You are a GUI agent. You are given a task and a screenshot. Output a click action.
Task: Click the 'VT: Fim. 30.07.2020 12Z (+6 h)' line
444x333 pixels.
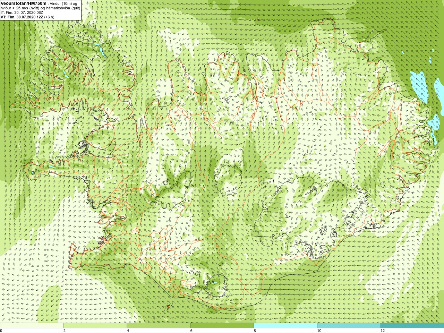[27, 17]
